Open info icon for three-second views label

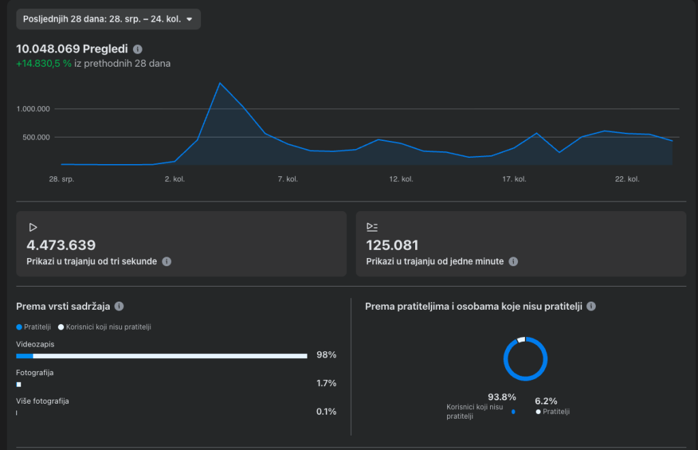(166, 261)
